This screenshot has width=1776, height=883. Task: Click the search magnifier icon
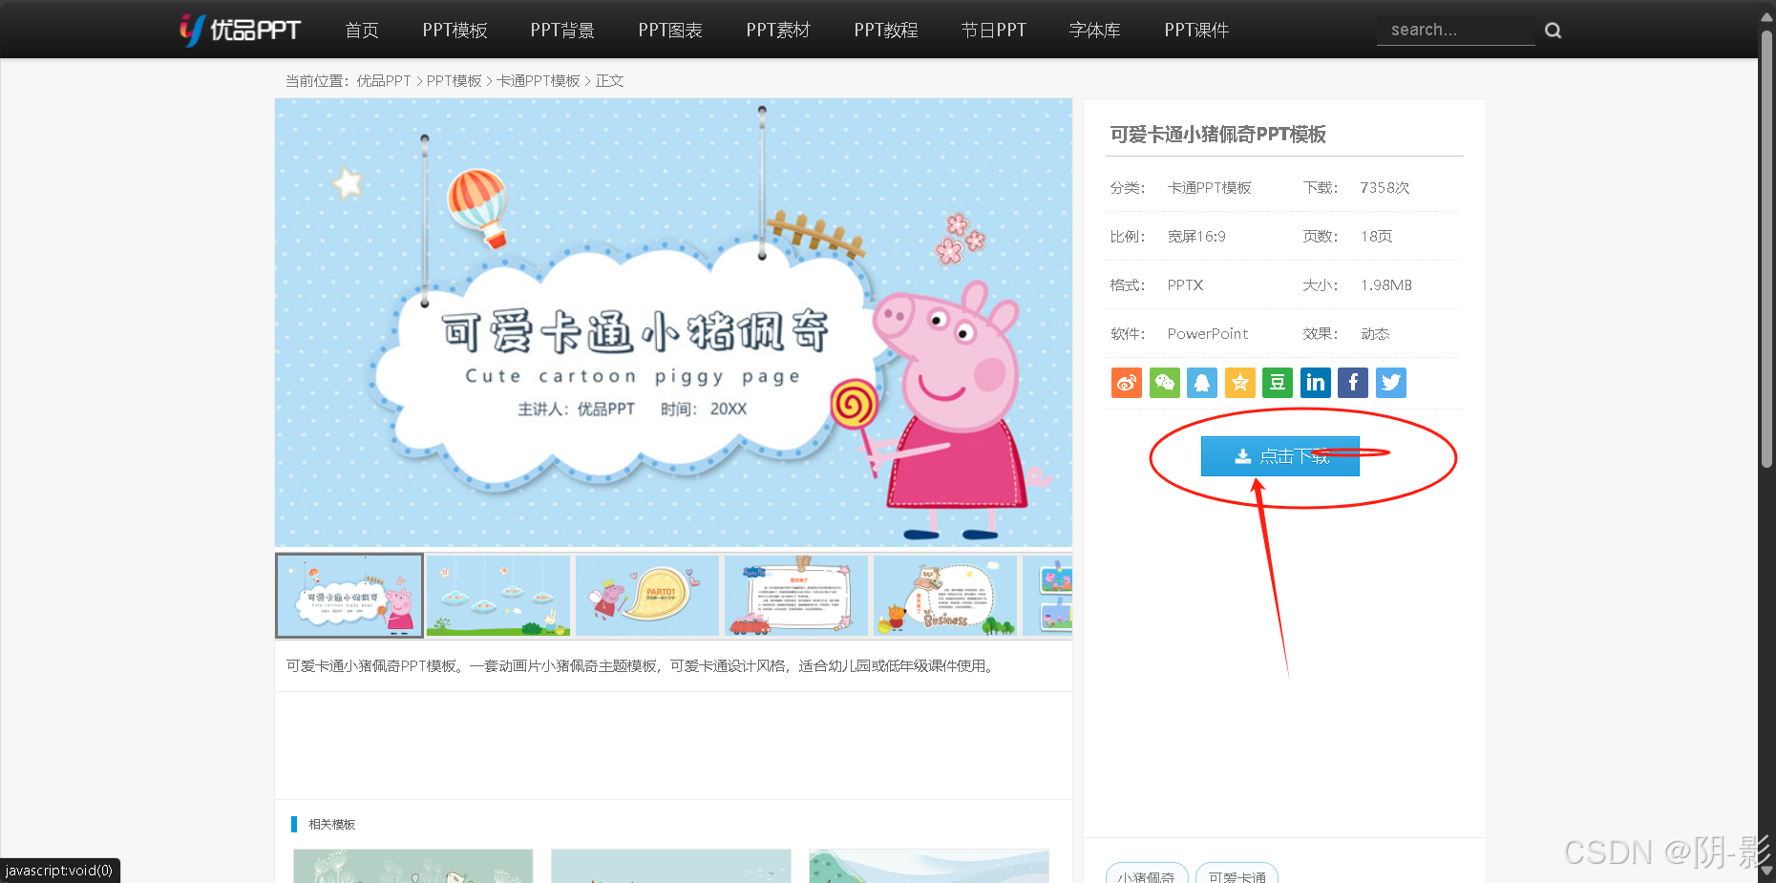point(1554,31)
